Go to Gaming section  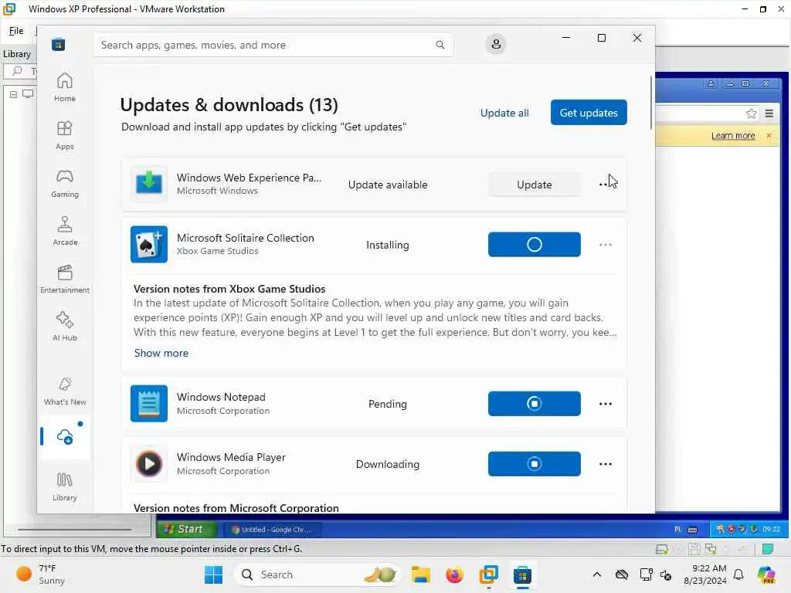(65, 184)
